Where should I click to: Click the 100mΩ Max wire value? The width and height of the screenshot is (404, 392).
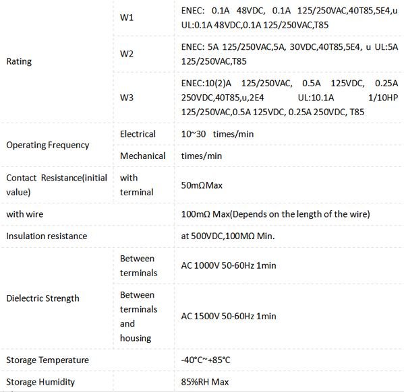[275, 214]
